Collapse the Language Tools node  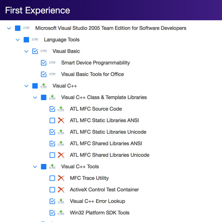(x=18, y=40)
